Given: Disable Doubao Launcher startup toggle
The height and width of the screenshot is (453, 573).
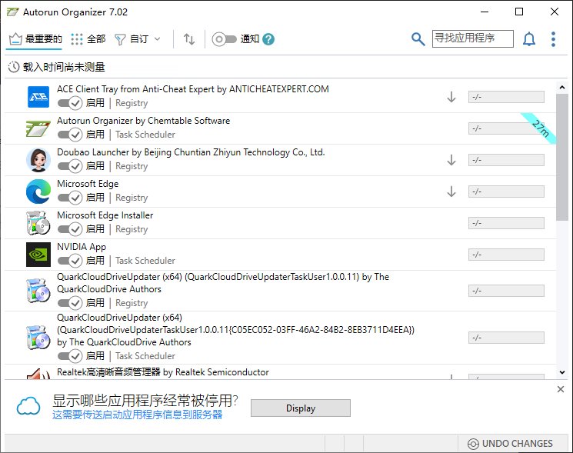Looking at the screenshot, I should 70,166.
